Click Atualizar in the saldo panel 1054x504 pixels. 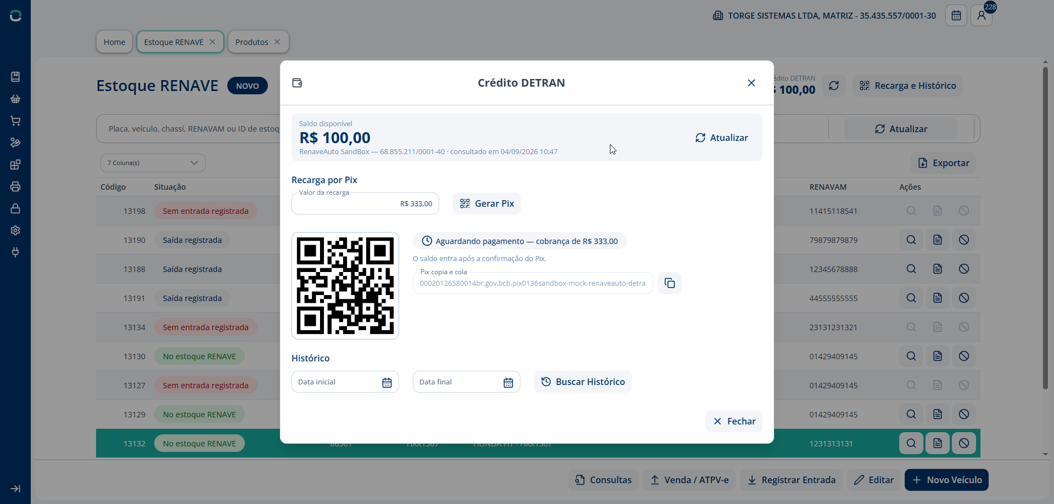[x=722, y=138]
